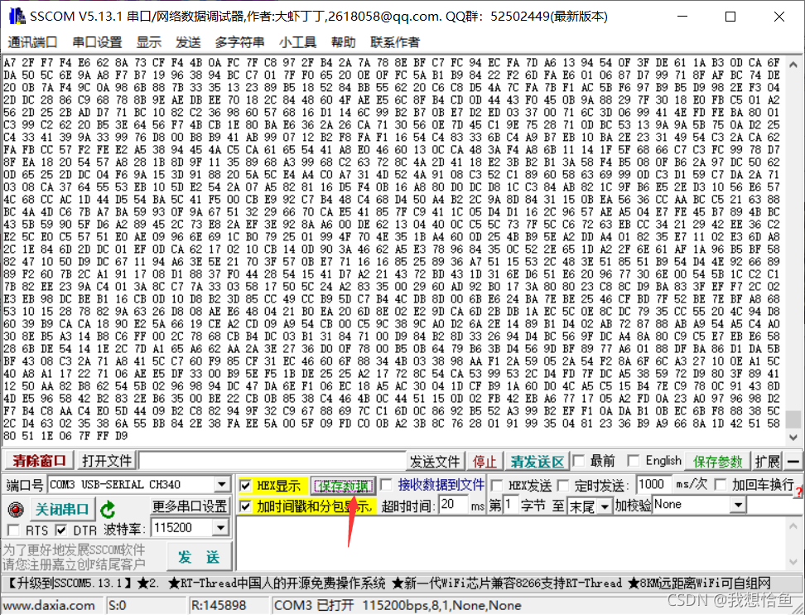The width and height of the screenshot is (805, 615).
Task: Click the 关闭串口 button
Action: tap(63, 509)
